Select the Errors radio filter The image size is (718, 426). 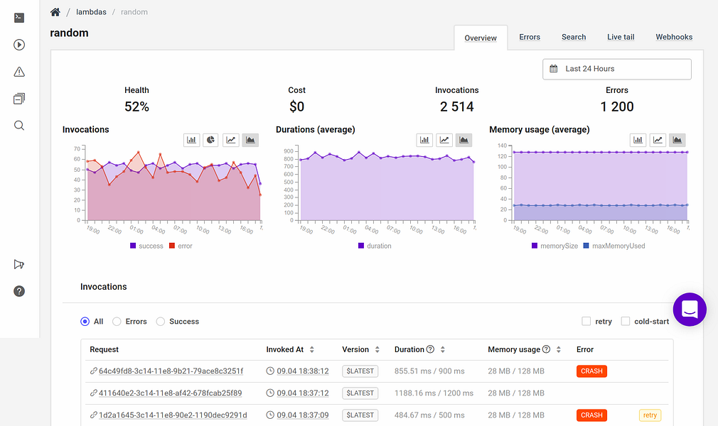point(117,322)
